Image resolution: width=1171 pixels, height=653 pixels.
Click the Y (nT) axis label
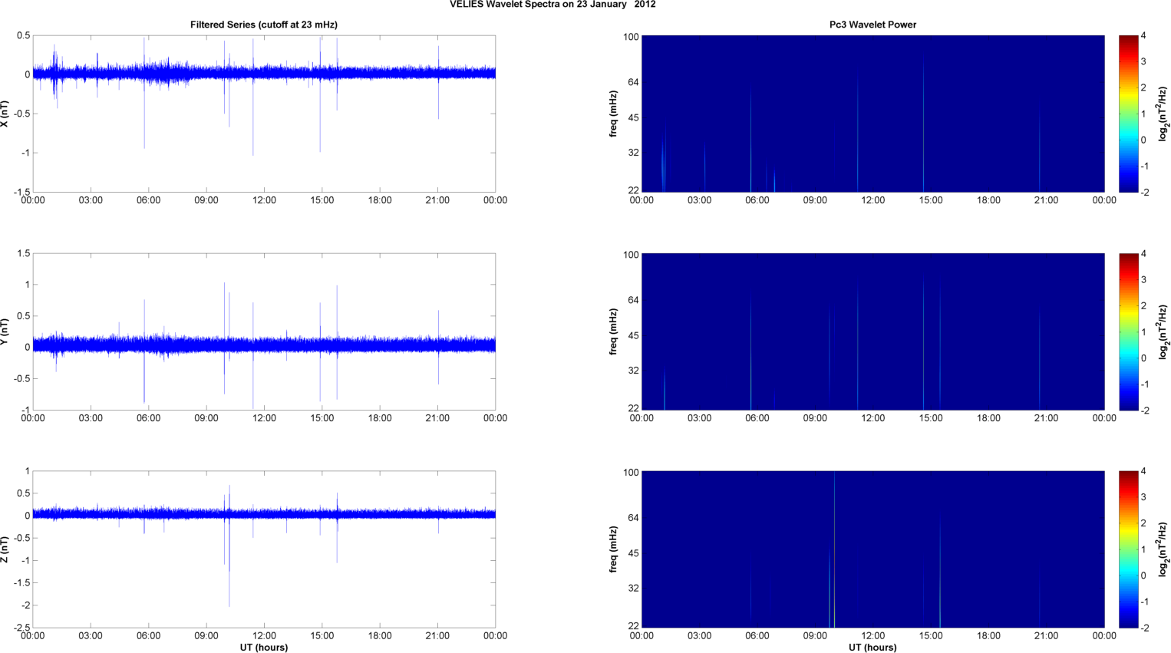(x=5, y=331)
